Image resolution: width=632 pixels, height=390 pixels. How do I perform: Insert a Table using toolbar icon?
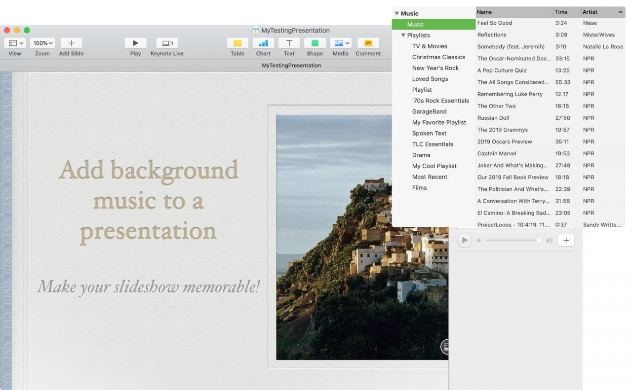pos(237,43)
